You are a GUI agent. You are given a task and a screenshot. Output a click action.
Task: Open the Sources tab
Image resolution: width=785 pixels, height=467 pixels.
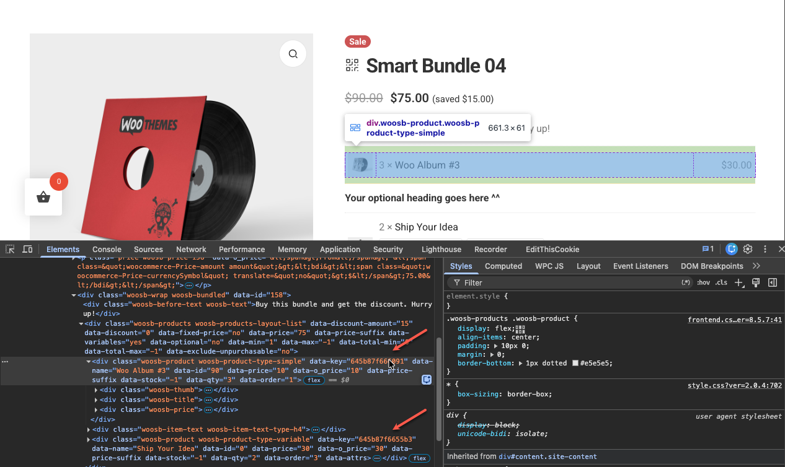148,249
